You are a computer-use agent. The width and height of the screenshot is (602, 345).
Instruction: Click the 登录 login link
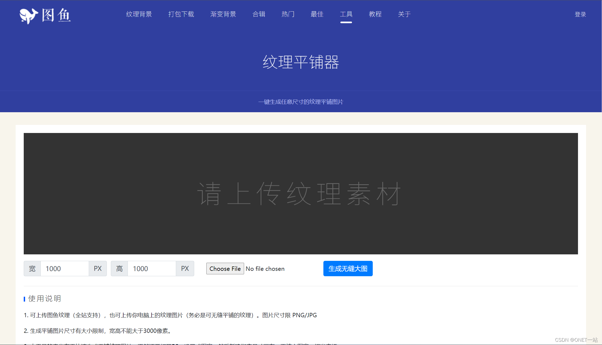click(x=580, y=14)
